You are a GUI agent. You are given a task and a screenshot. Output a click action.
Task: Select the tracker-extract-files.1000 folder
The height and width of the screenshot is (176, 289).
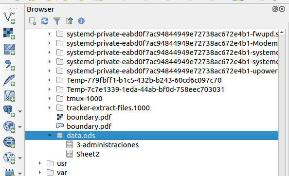(108, 108)
